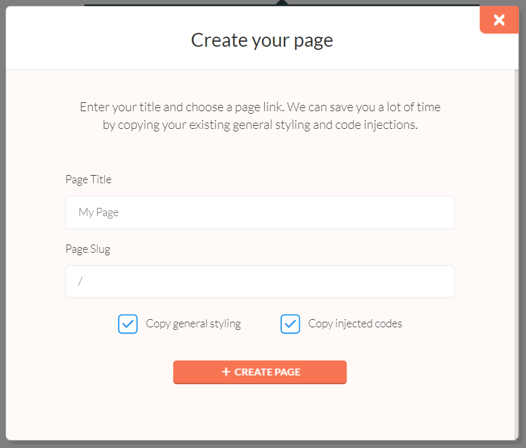Viewport: 526px width, 448px height.
Task: Focus the Page Title input field
Action: [x=260, y=212]
